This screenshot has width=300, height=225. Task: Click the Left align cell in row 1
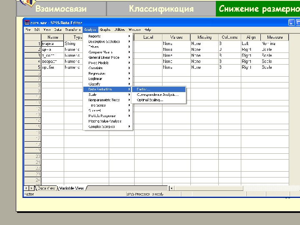click(251, 44)
